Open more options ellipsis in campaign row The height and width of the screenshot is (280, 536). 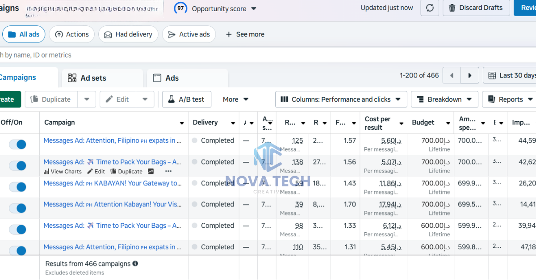click(x=168, y=171)
